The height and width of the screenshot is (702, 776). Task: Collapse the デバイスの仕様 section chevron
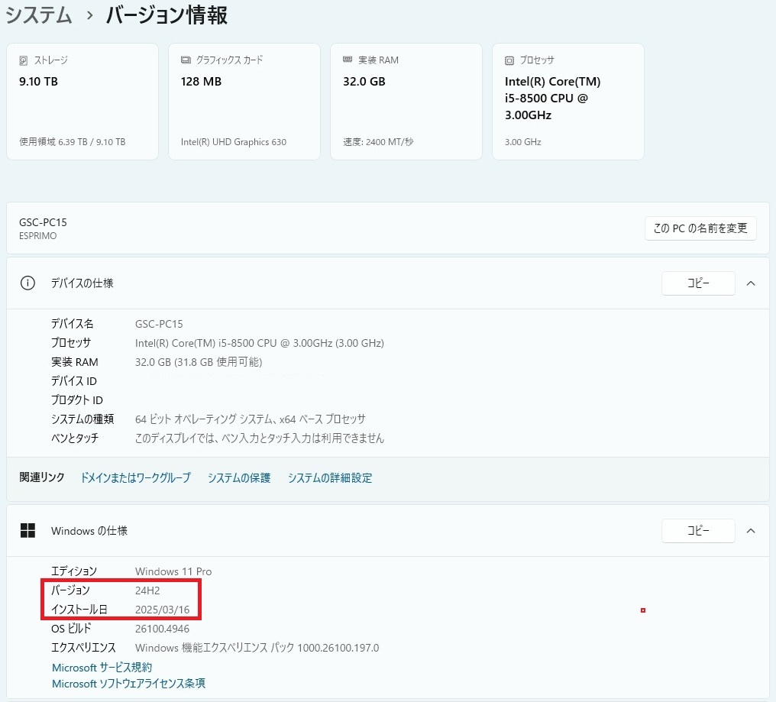751,283
